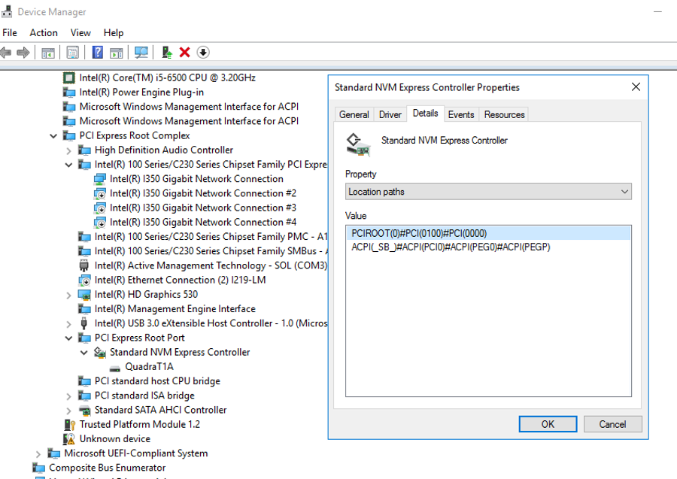Select Intel(R) I350 Gigabit Network Connection #3

tap(203, 208)
